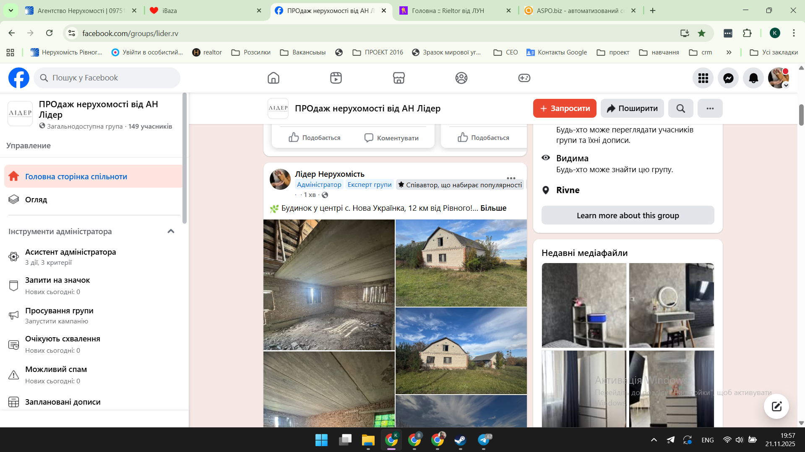Screen dimensions: 805x452
Task: Open the Marketplace icon
Action: click(x=399, y=78)
